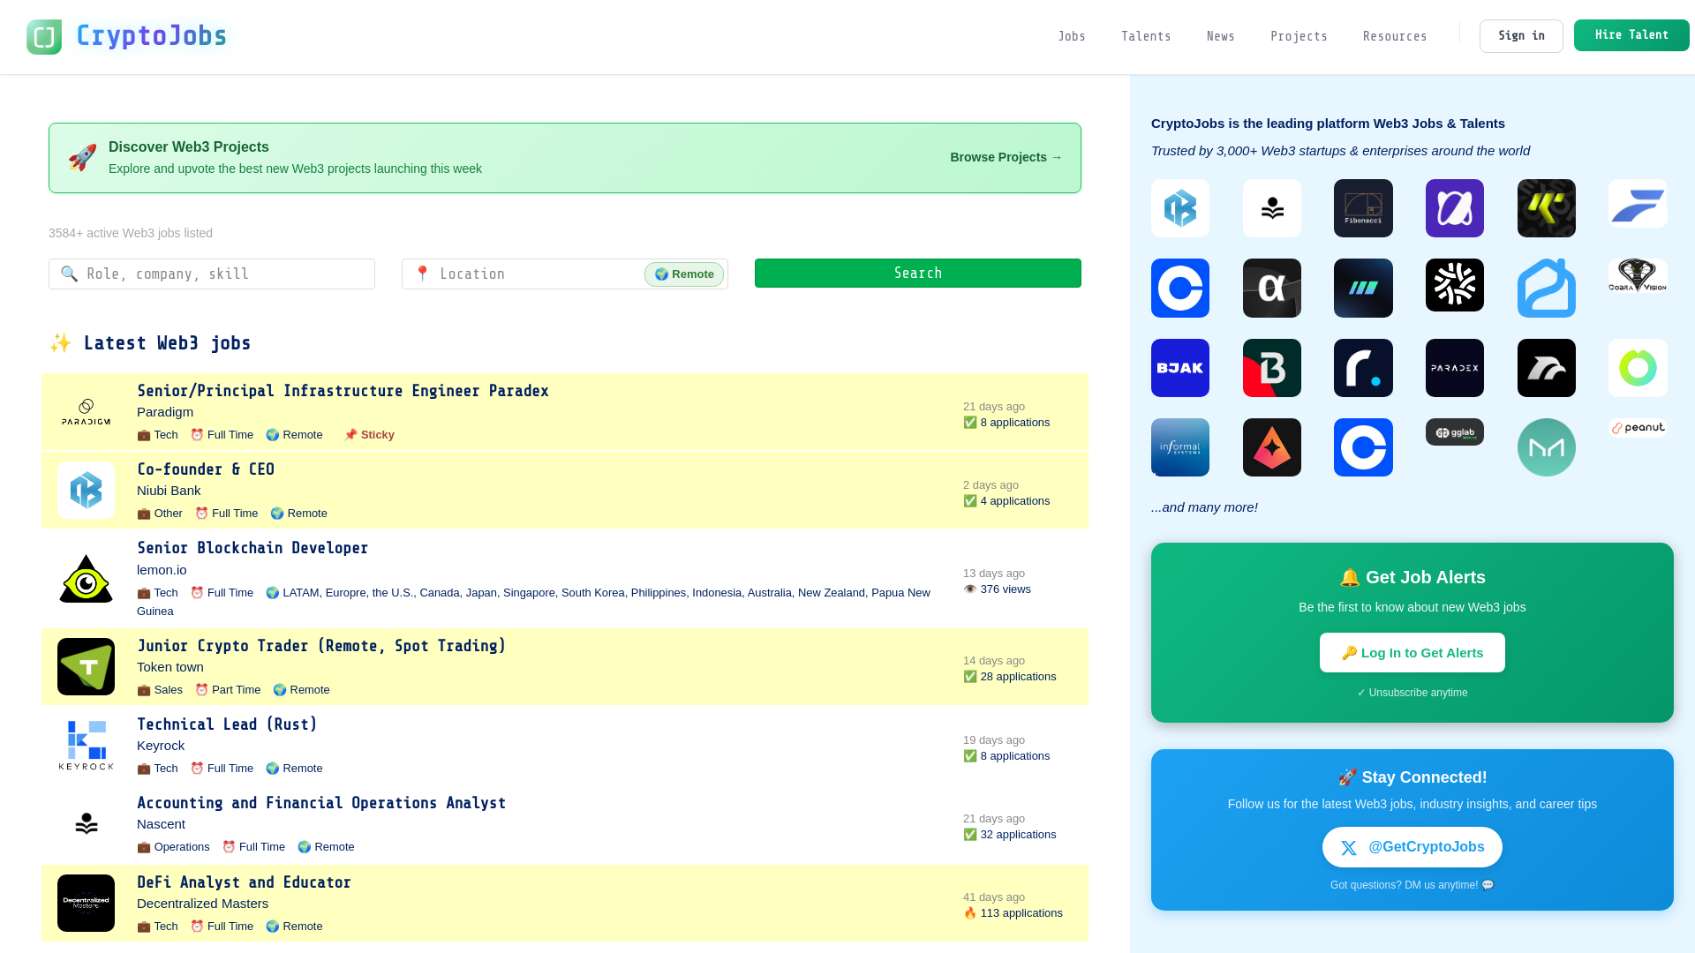This screenshot has width=1695, height=953.
Task: Click the CryptoJobs site title
Action: pyautogui.click(x=151, y=36)
